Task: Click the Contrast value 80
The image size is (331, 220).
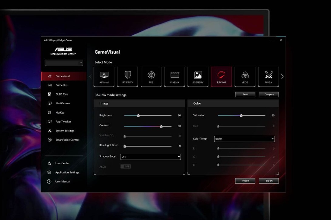Action: click(x=179, y=126)
